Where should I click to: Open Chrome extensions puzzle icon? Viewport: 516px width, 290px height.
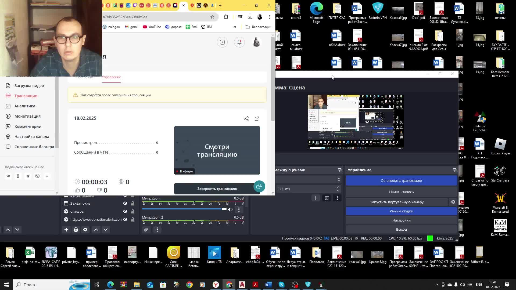click(x=226, y=17)
